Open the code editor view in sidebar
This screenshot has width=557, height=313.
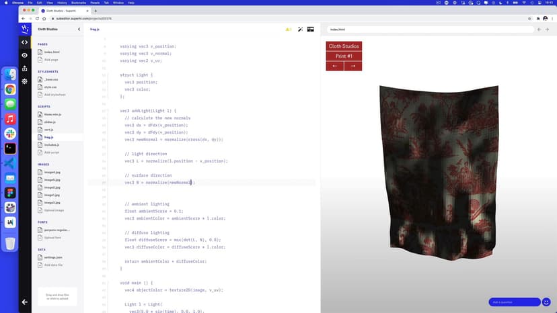coord(25,42)
